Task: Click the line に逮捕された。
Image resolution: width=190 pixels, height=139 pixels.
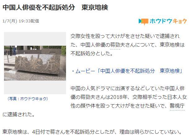Action: point(19,114)
